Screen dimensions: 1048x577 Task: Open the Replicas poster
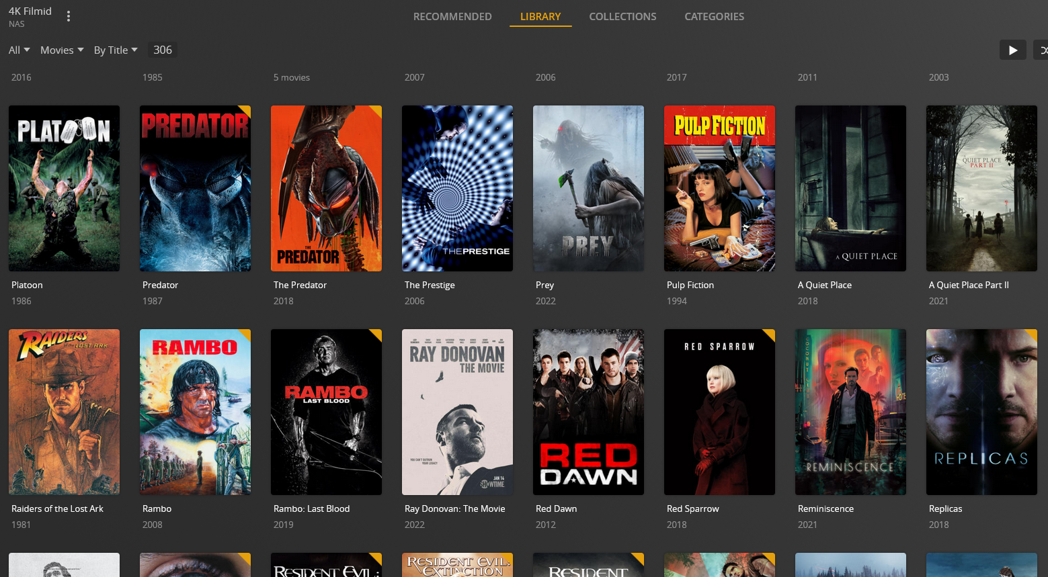[981, 412]
